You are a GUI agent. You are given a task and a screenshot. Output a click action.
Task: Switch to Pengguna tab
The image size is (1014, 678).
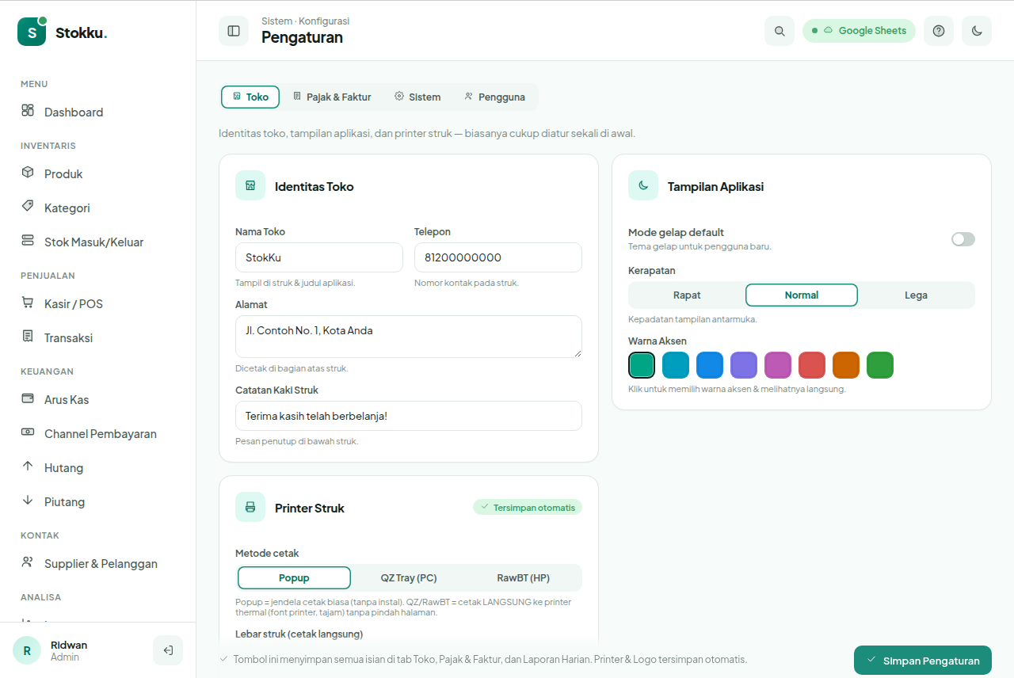pos(494,97)
